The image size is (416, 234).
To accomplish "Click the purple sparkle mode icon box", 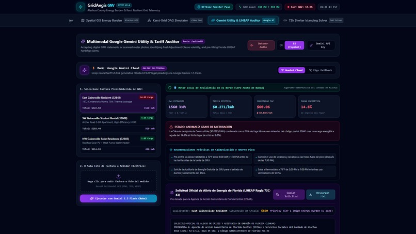I will (x=84, y=70).
